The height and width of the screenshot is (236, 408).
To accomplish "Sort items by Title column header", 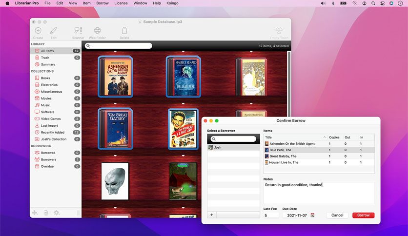I will 295,137.
